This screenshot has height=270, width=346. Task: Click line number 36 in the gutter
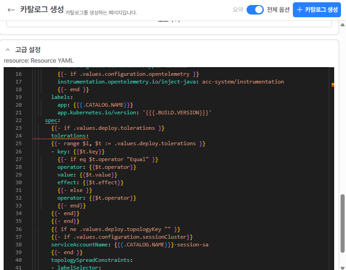click(x=19, y=229)
